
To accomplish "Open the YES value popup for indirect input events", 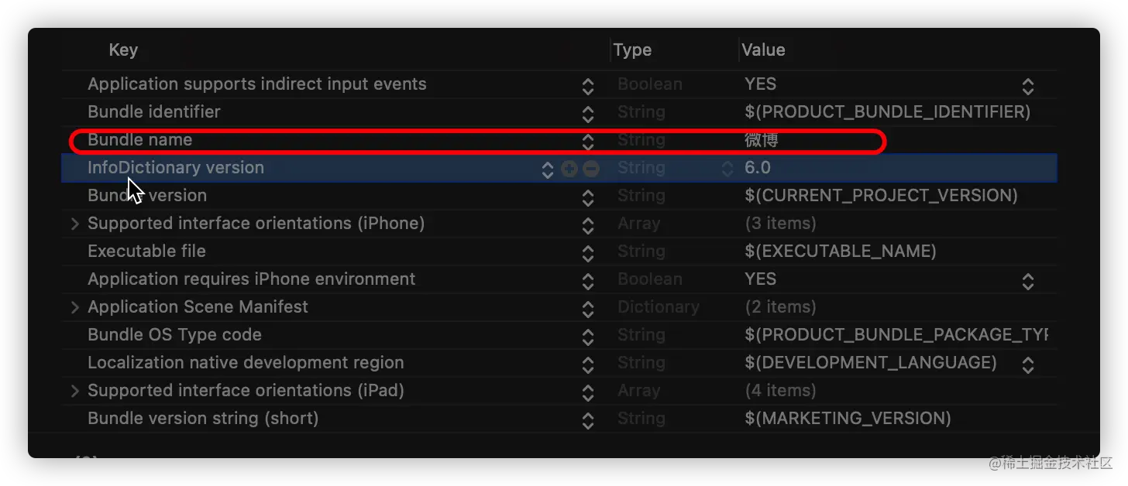I will pos(1028,86).
